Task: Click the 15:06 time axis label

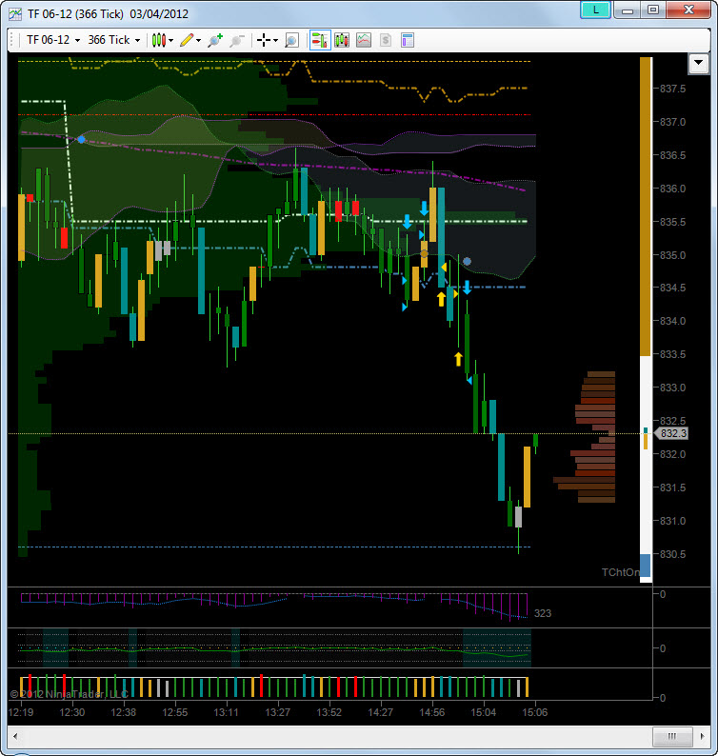Action: point(535,712)
